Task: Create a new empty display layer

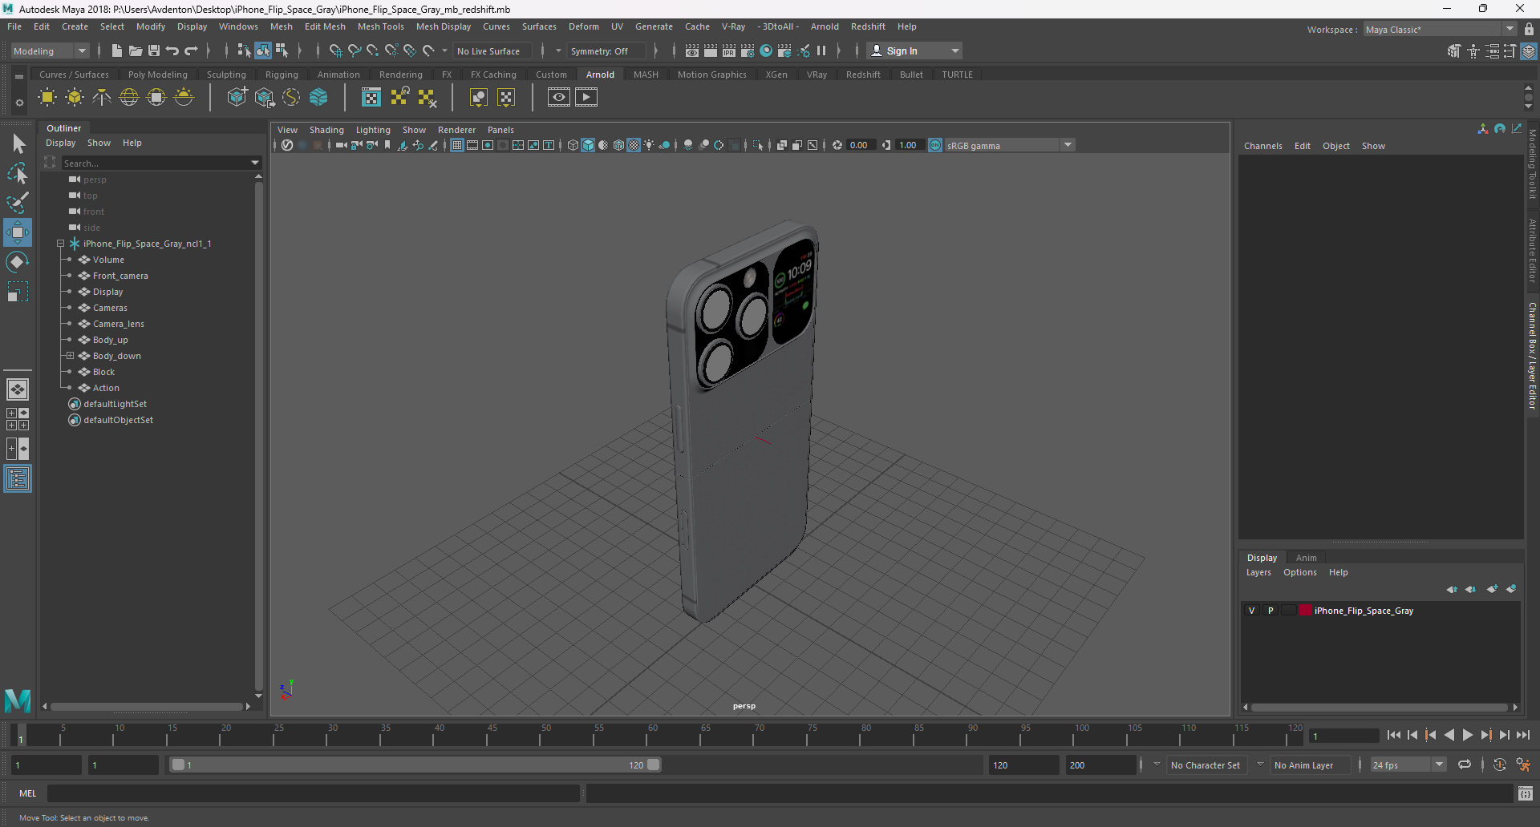Action: click(x=1492, y=589)
